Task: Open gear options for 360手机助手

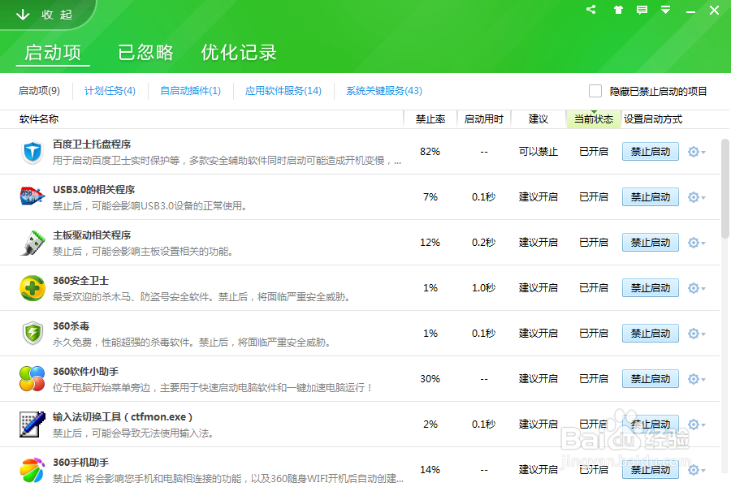Action: pos(697,470)
